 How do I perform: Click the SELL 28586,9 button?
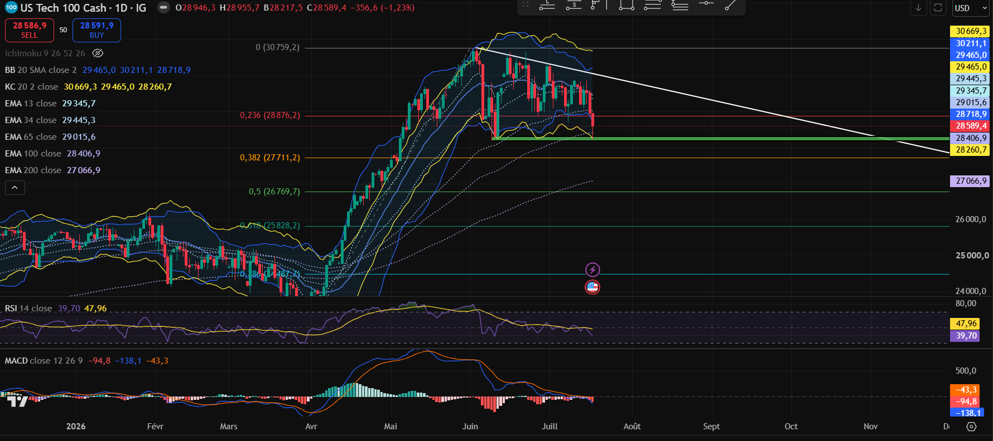point(30,30)
